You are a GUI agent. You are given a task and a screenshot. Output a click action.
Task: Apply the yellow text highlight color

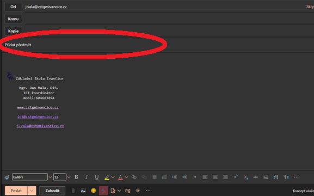tap(107, 177)
